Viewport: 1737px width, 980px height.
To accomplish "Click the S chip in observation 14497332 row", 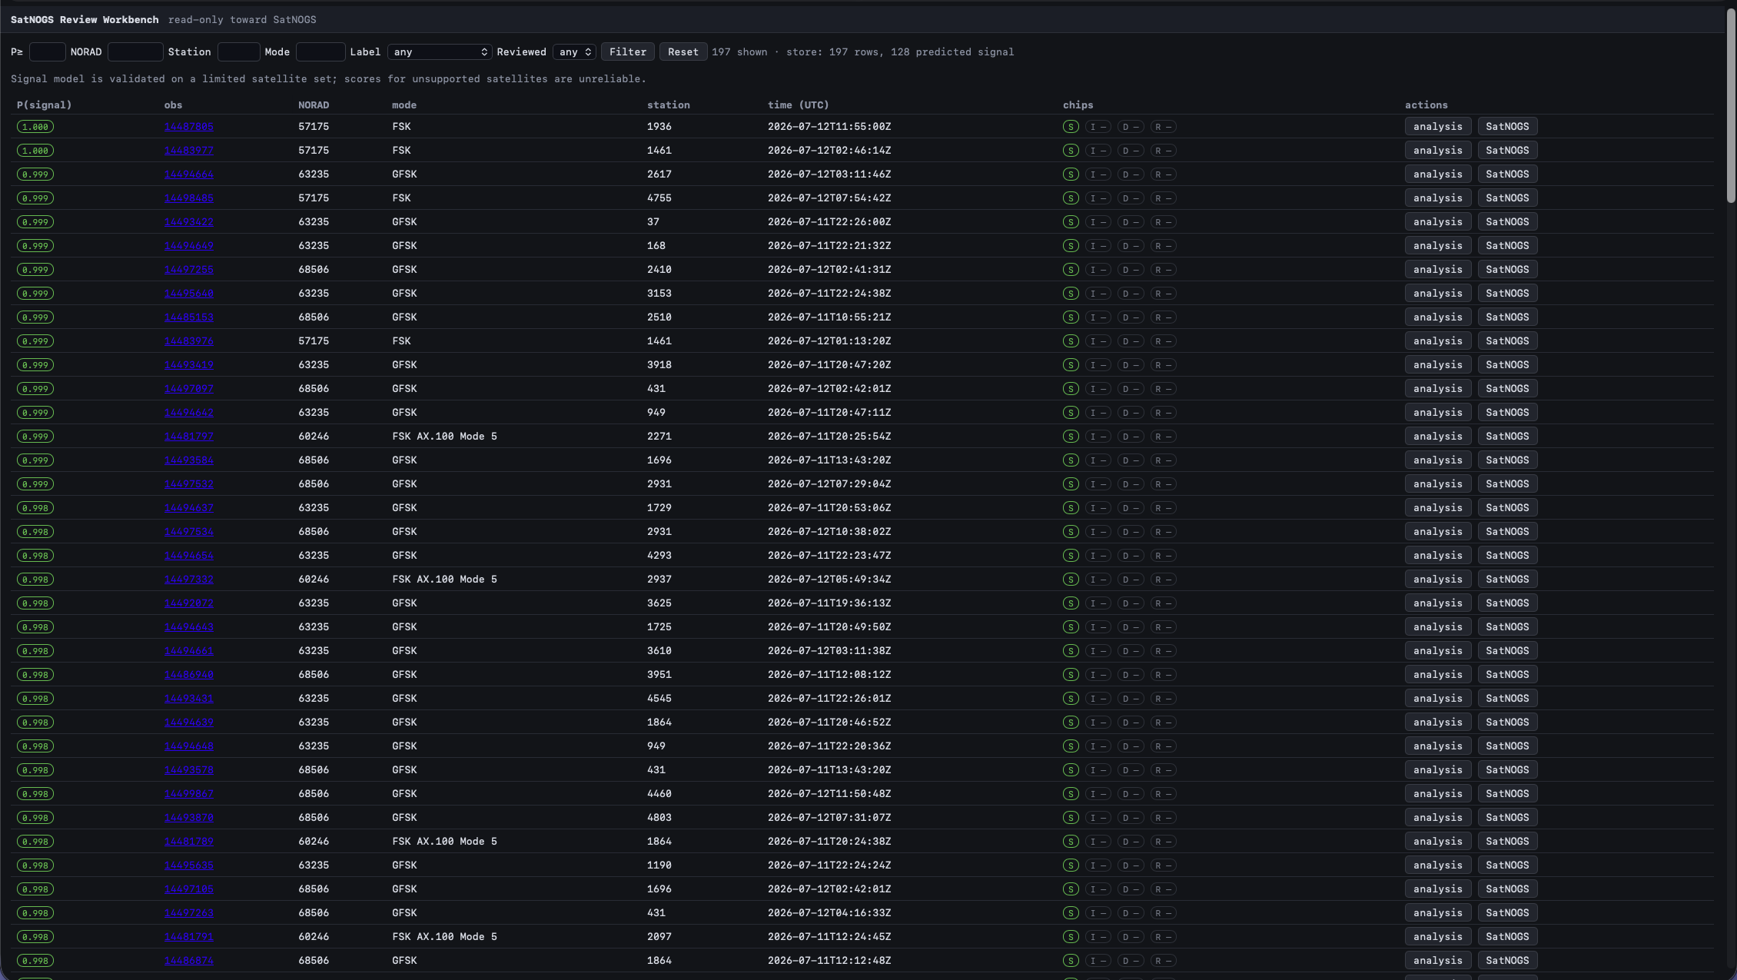I will (x=1071, y=580).
